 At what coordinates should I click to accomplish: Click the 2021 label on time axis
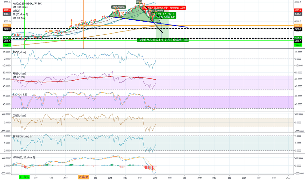tap(244, 178)
